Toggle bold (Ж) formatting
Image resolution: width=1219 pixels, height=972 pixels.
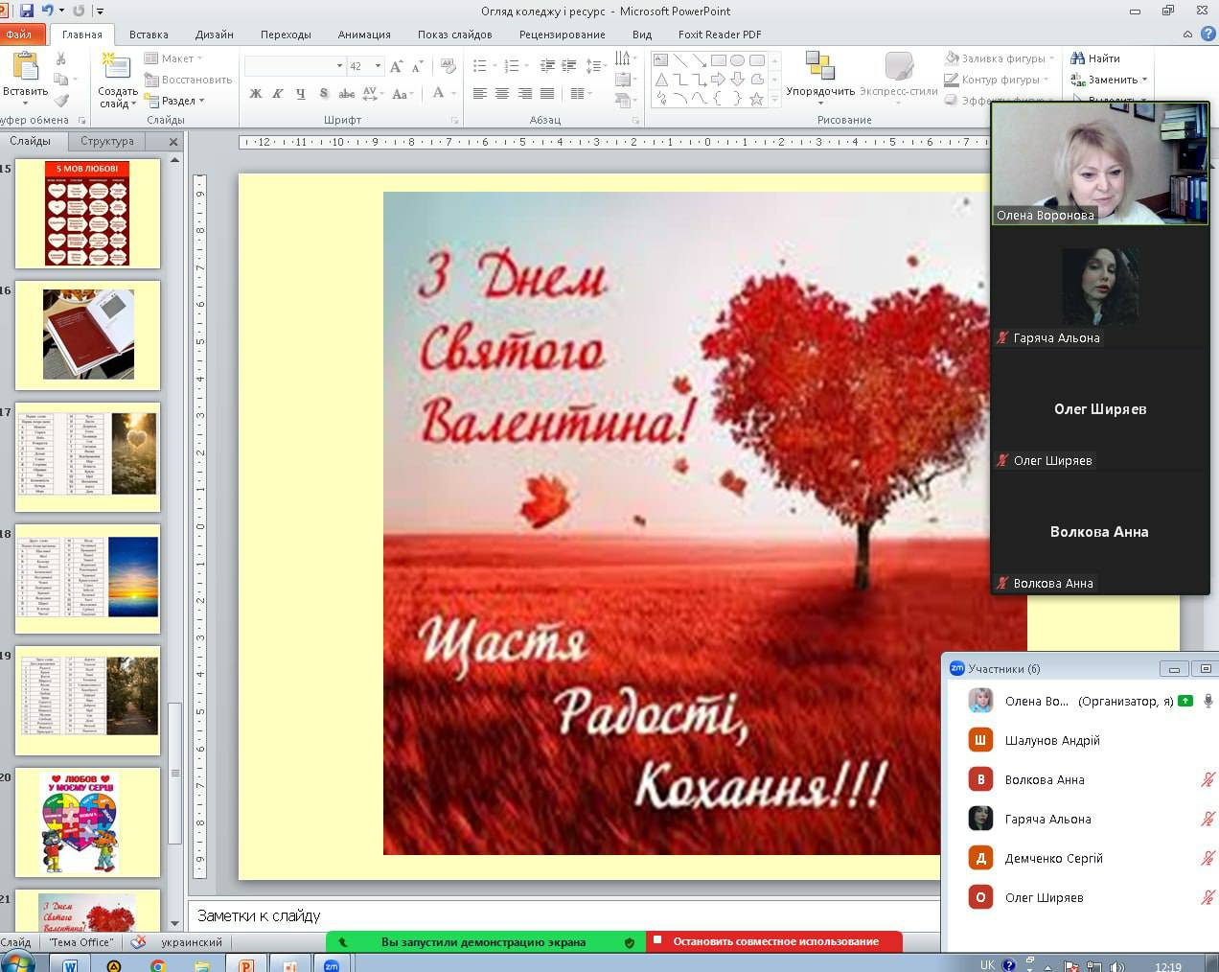tap(256, 94)
